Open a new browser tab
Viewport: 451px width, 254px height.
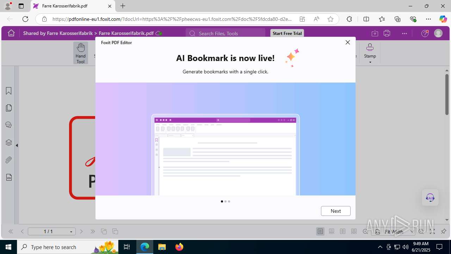[123, 6]
